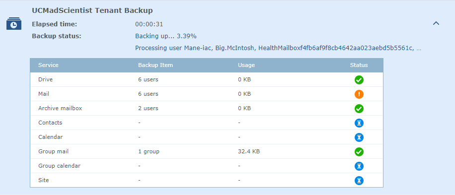Collapse the UCMadScientist Tenant Backup details
The width and height of the screenshot is (455, 195).
(x=436, y=23)
